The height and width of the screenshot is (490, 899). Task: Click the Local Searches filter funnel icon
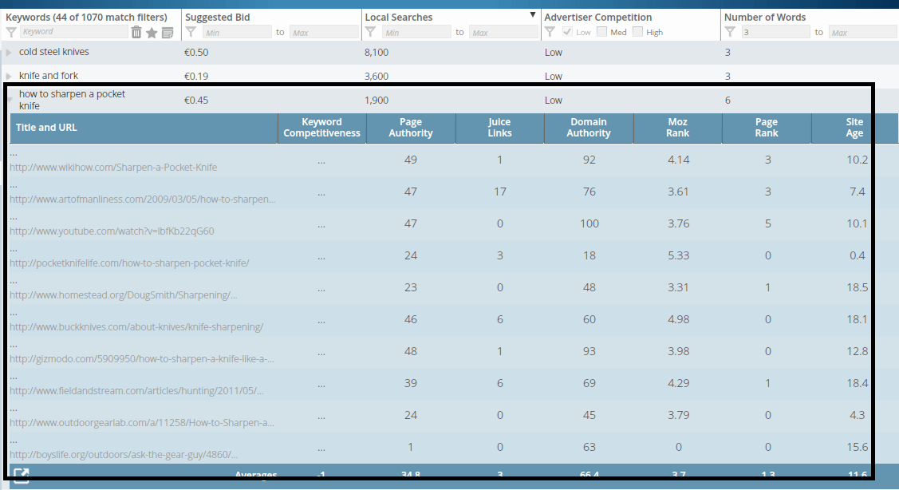tap(369, 32)
